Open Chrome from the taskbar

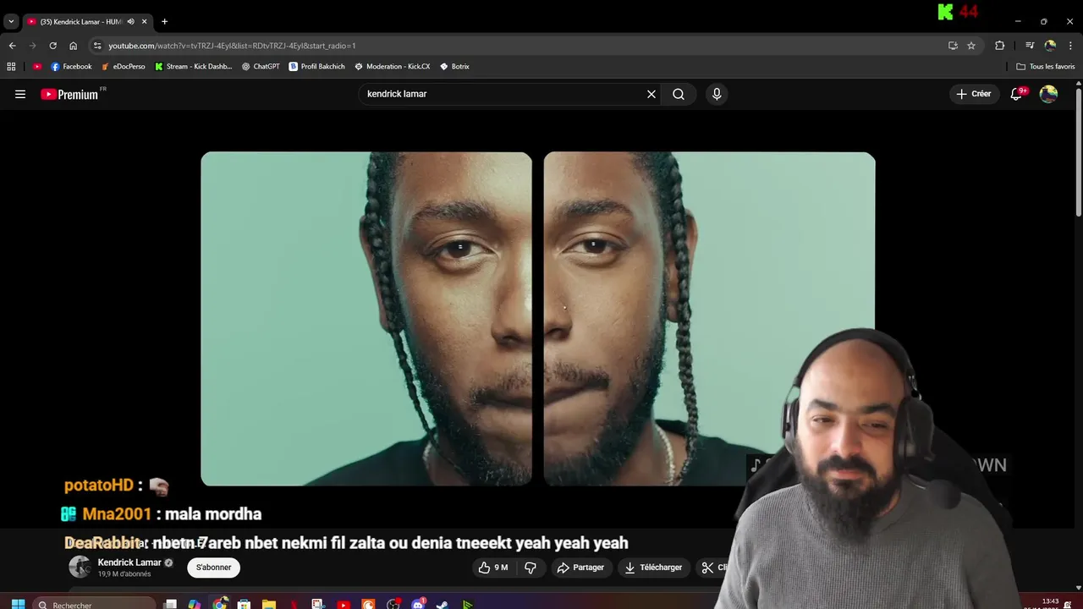[220, 605]
